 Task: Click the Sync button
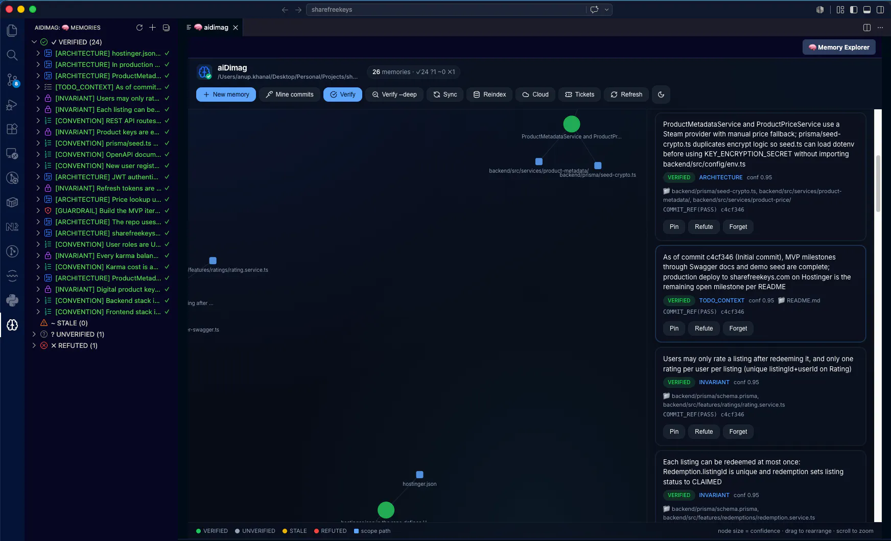click(x=445, y=95)
